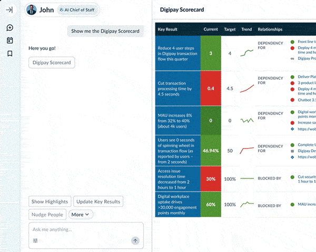Click the trend sparkline for Reduce 4 user steps

[247, 53]
